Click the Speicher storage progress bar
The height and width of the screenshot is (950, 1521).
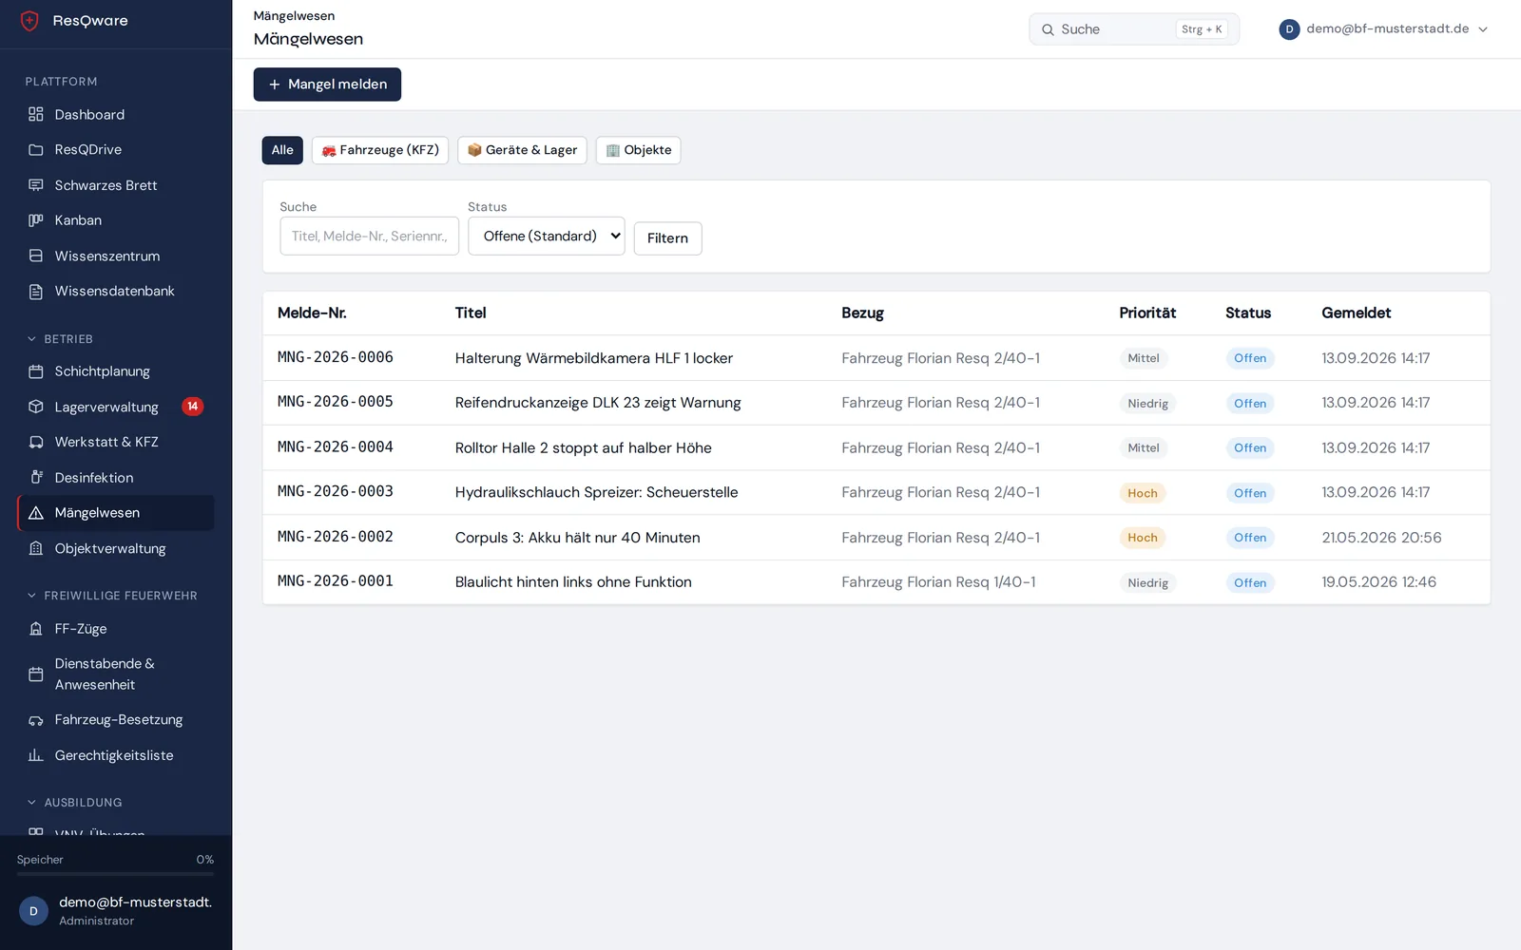point(115,873)
